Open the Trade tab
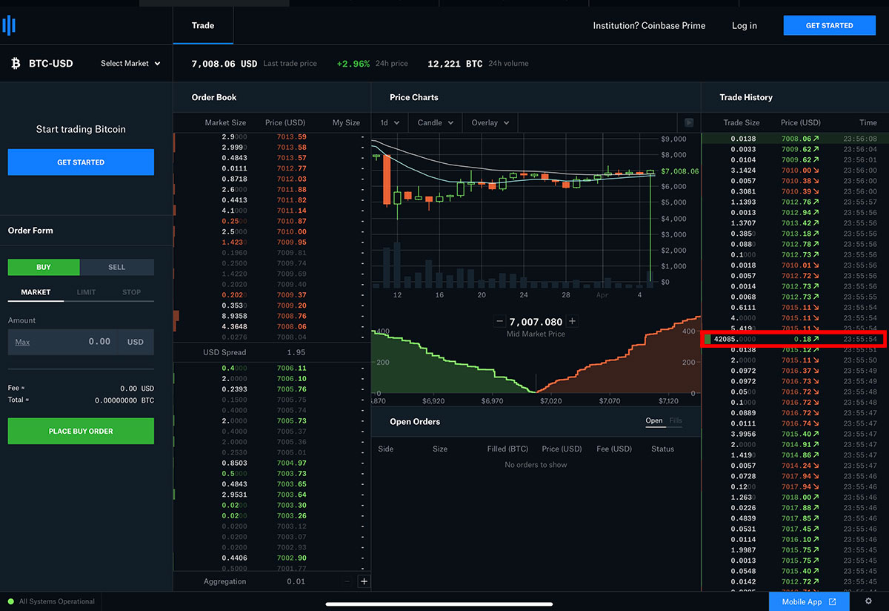Screen dimensions: 889x611 click(x=203, y=25)
